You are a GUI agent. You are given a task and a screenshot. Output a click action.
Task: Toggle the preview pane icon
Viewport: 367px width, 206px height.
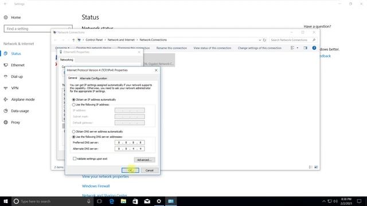(x=306, y=48)
